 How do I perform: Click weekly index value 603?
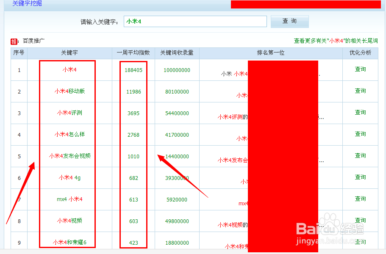tap(133, 221)
